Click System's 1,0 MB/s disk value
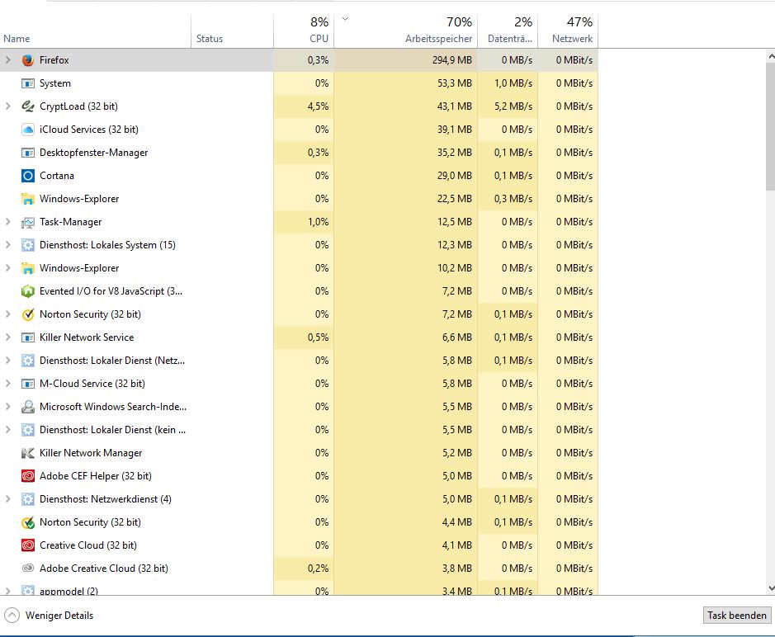 [513, 83]
